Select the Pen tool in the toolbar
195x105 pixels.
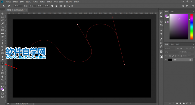click(x=2, y=63)
